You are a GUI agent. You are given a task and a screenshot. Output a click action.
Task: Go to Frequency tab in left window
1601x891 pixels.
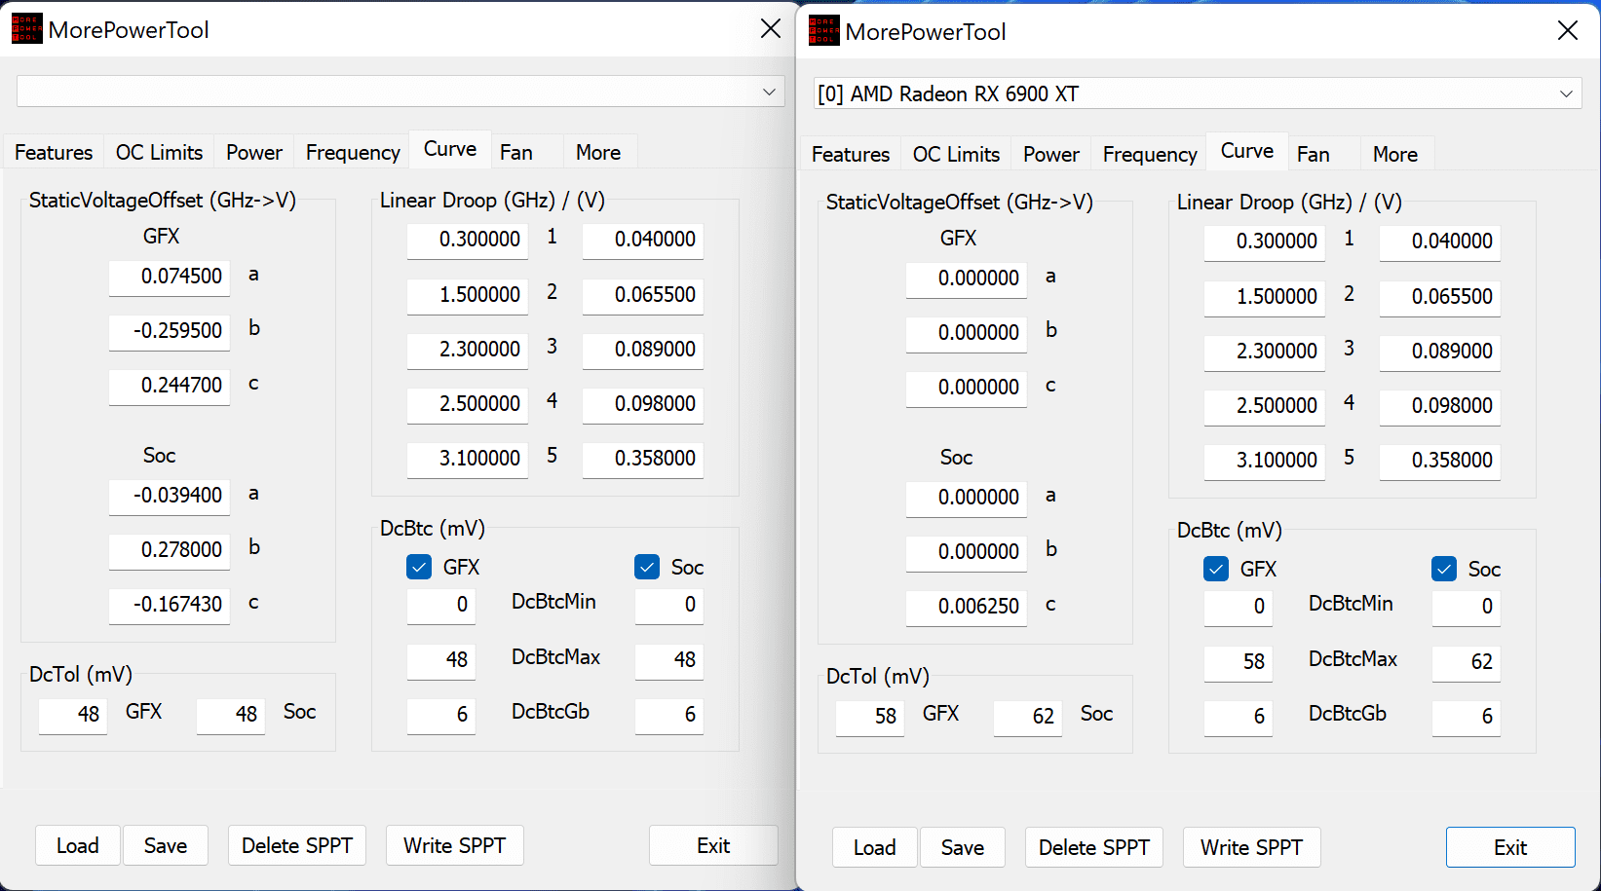coord(353,152)
